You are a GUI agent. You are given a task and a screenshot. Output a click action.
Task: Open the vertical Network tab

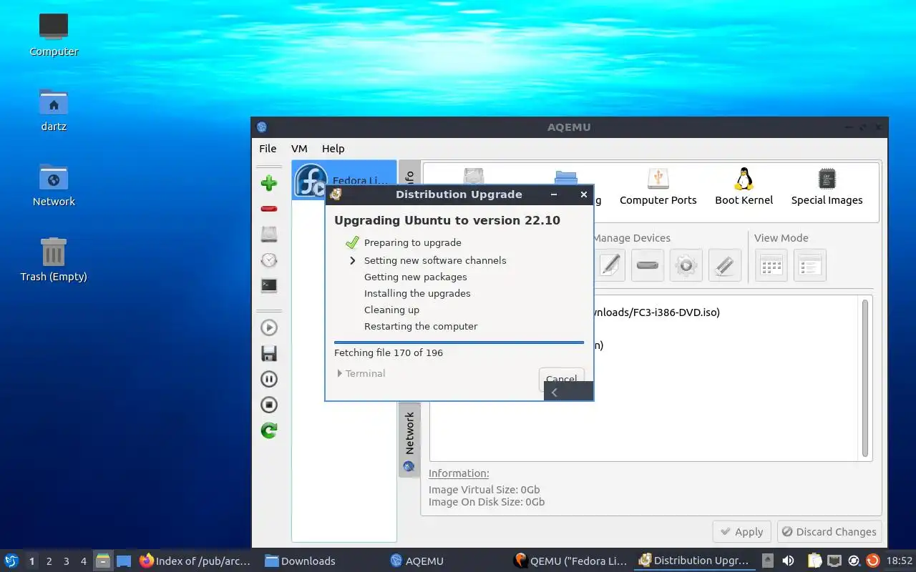point(409,440)
